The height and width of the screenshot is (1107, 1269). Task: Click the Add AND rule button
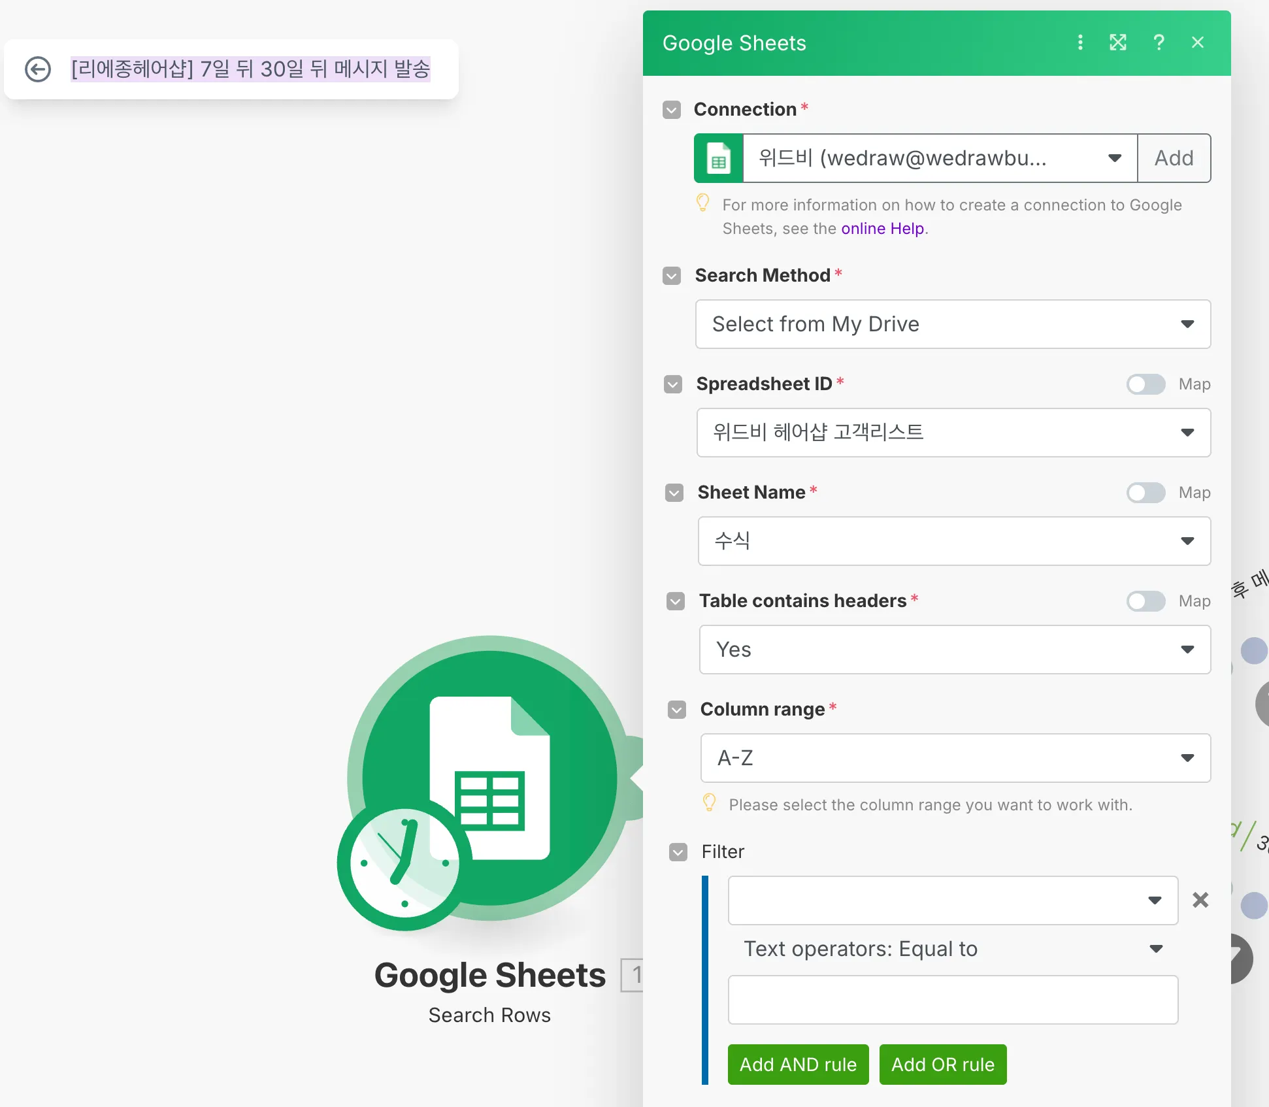(798, 1065)
